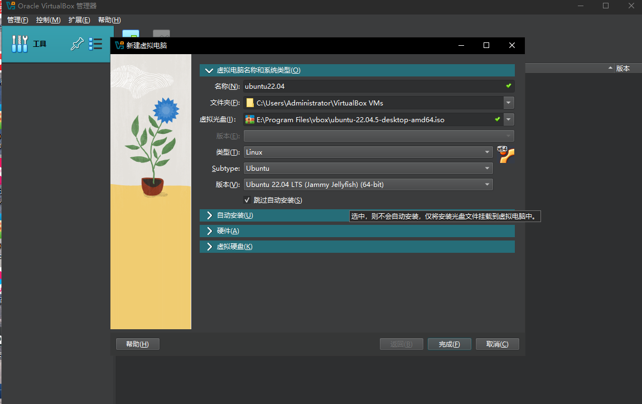This screenshot has width=642, height=404.
Task: Click the yellow folder icon in folder field
Action: coord(250,103)
